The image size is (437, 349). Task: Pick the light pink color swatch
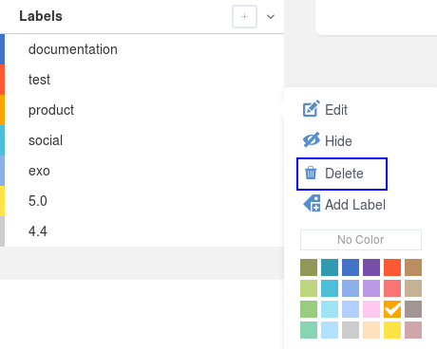point(371,309)
